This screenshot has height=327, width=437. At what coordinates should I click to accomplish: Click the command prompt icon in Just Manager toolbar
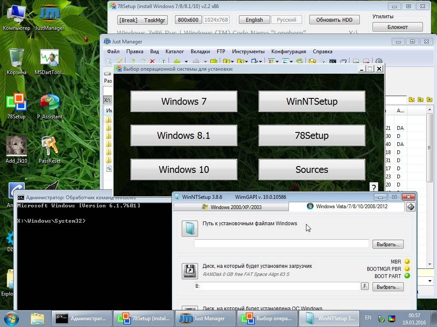coord(333,61)
